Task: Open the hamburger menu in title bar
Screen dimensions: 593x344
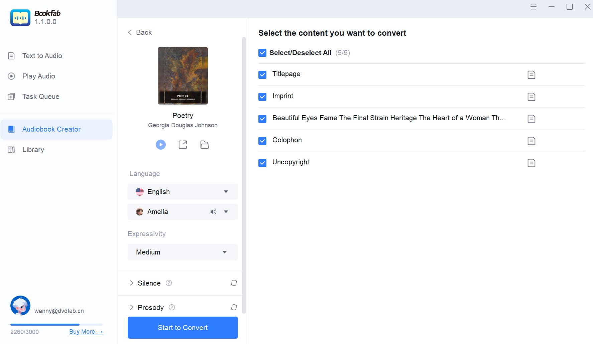Action: (x=533, y=7)
